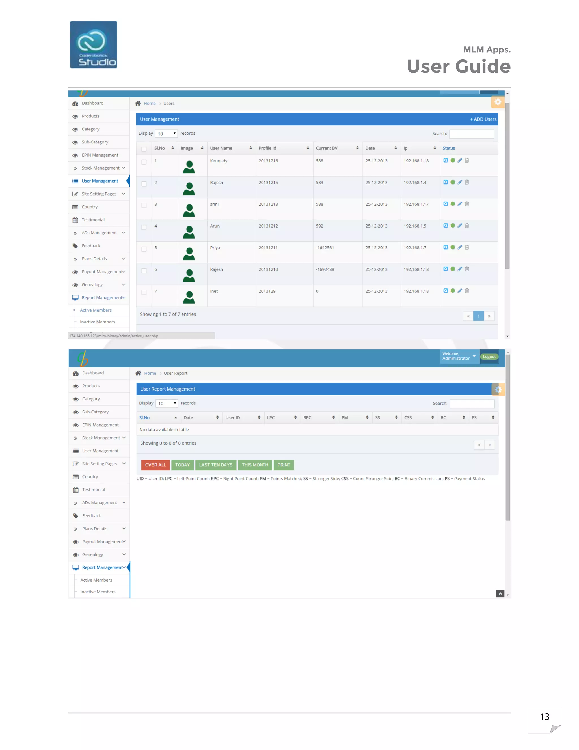
Task: Click the LAST TEN DAYS button
Action: [216, 465]
